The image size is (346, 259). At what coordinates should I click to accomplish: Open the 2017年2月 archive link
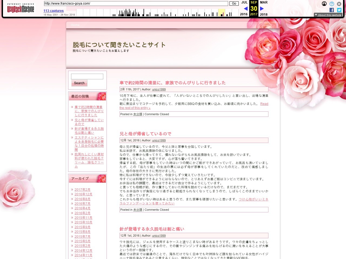click(x=82, y=190)
